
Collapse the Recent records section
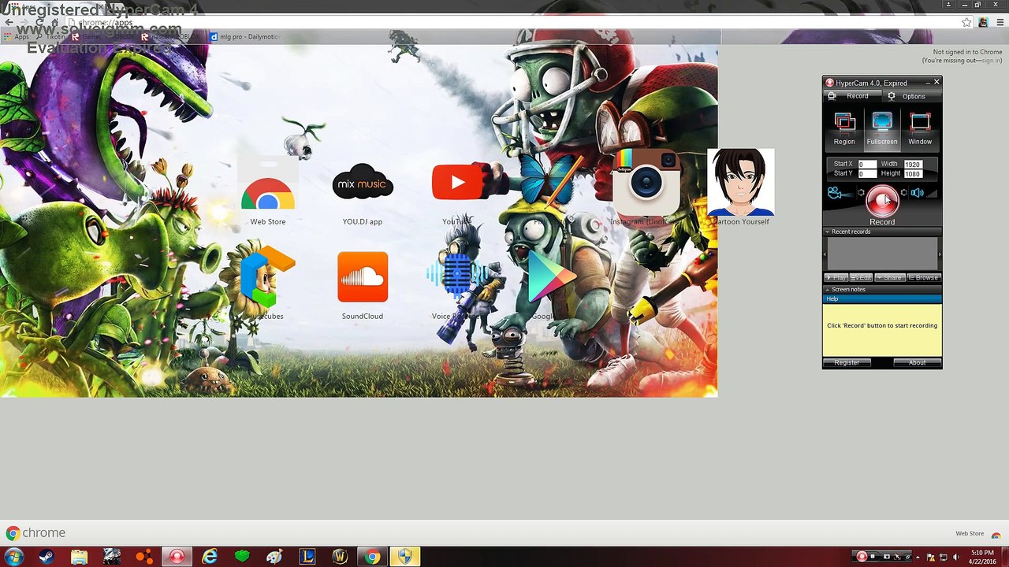pos(828,232)
